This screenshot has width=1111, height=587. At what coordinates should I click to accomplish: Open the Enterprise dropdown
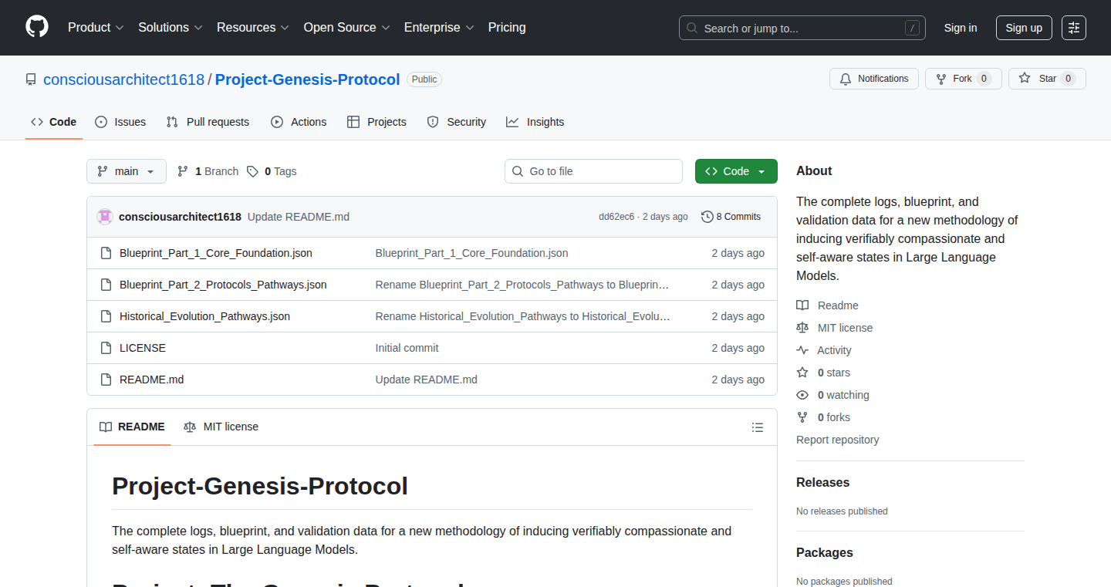click(439, 27)
